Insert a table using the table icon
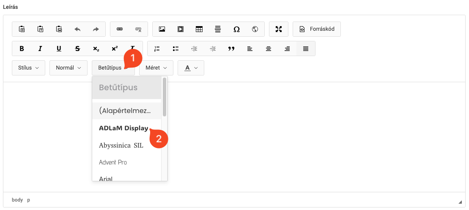This screenshot has width=469, height=210. [199, 29]
